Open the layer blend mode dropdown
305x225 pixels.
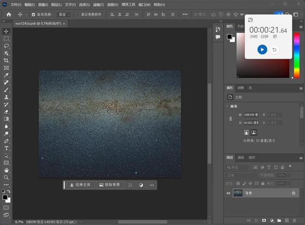241,175
